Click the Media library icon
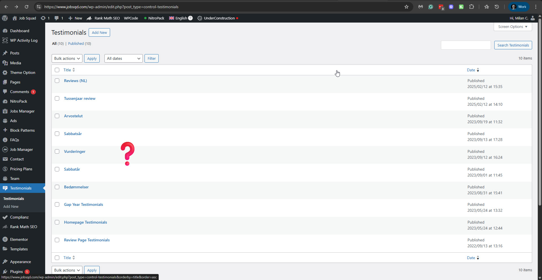The image size is (542, 280). (x=5, y=63)
